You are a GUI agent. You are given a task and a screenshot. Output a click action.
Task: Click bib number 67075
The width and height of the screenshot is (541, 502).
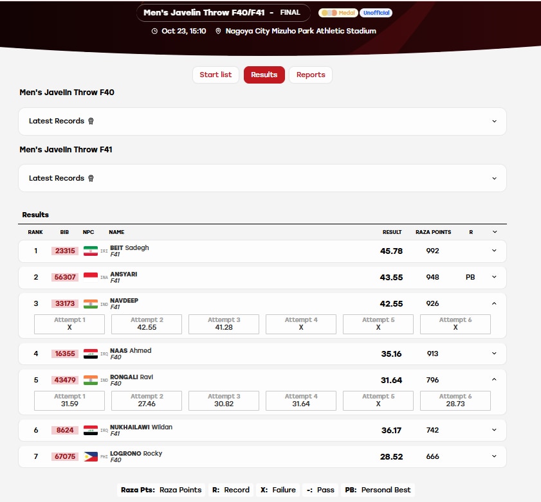click(65, 456)
